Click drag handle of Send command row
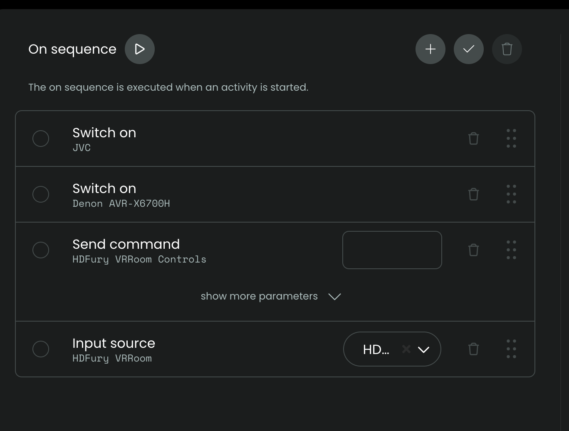Viewport: 569px width, 431px height. pos(511,250)
